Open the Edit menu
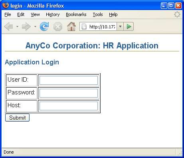 point(21,14)
